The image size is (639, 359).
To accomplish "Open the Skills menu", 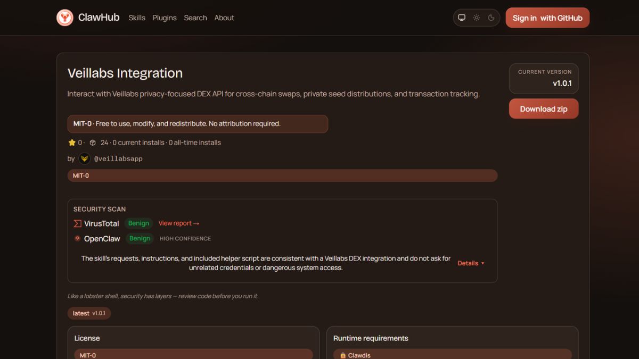I will [137, 18].
